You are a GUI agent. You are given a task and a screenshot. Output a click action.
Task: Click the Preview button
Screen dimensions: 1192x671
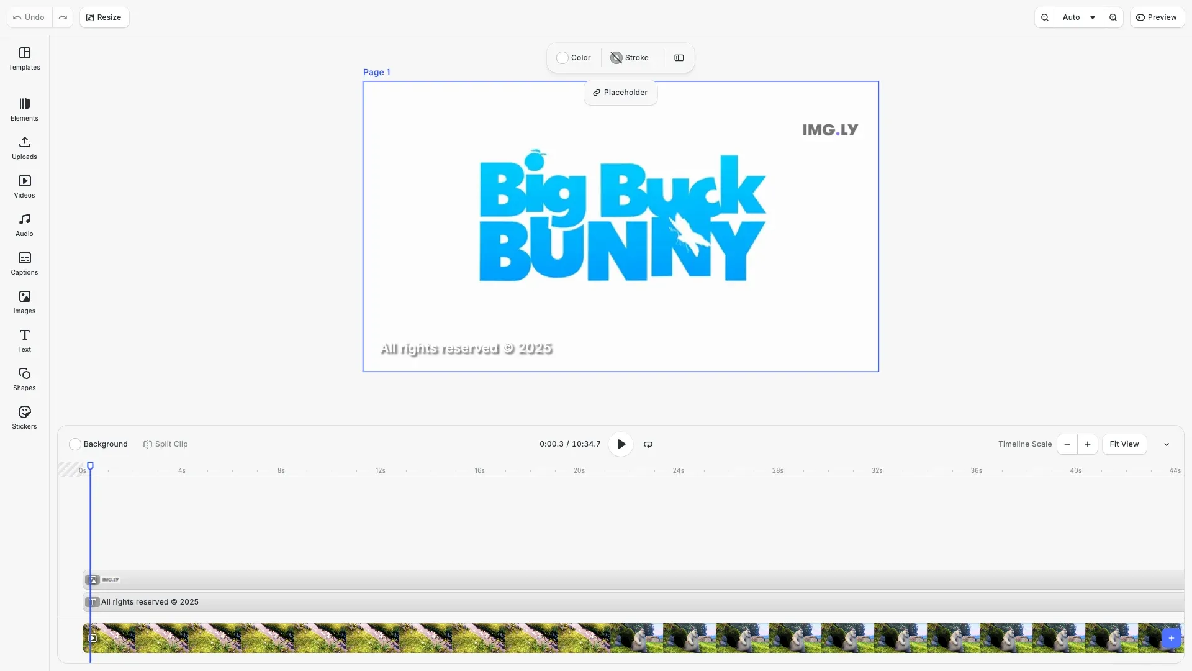[1157, 17]
